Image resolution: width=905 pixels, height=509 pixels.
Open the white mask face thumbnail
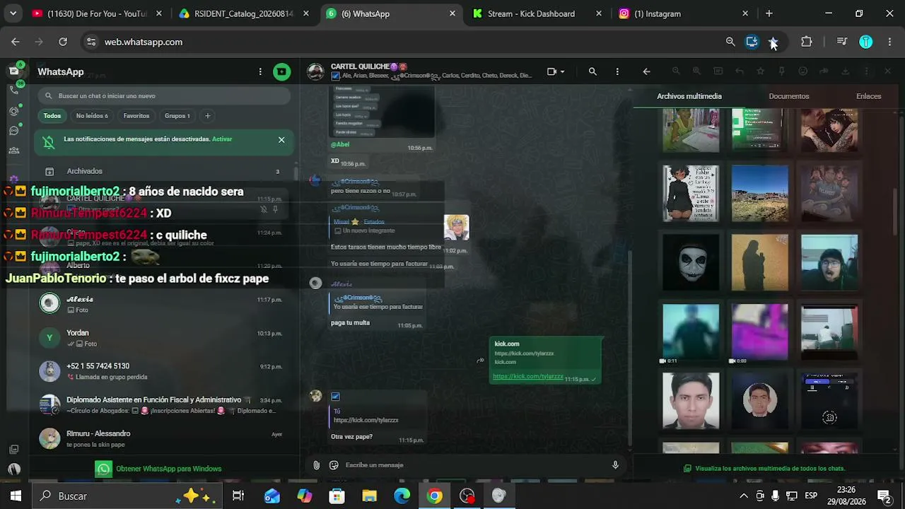(691, 262)
